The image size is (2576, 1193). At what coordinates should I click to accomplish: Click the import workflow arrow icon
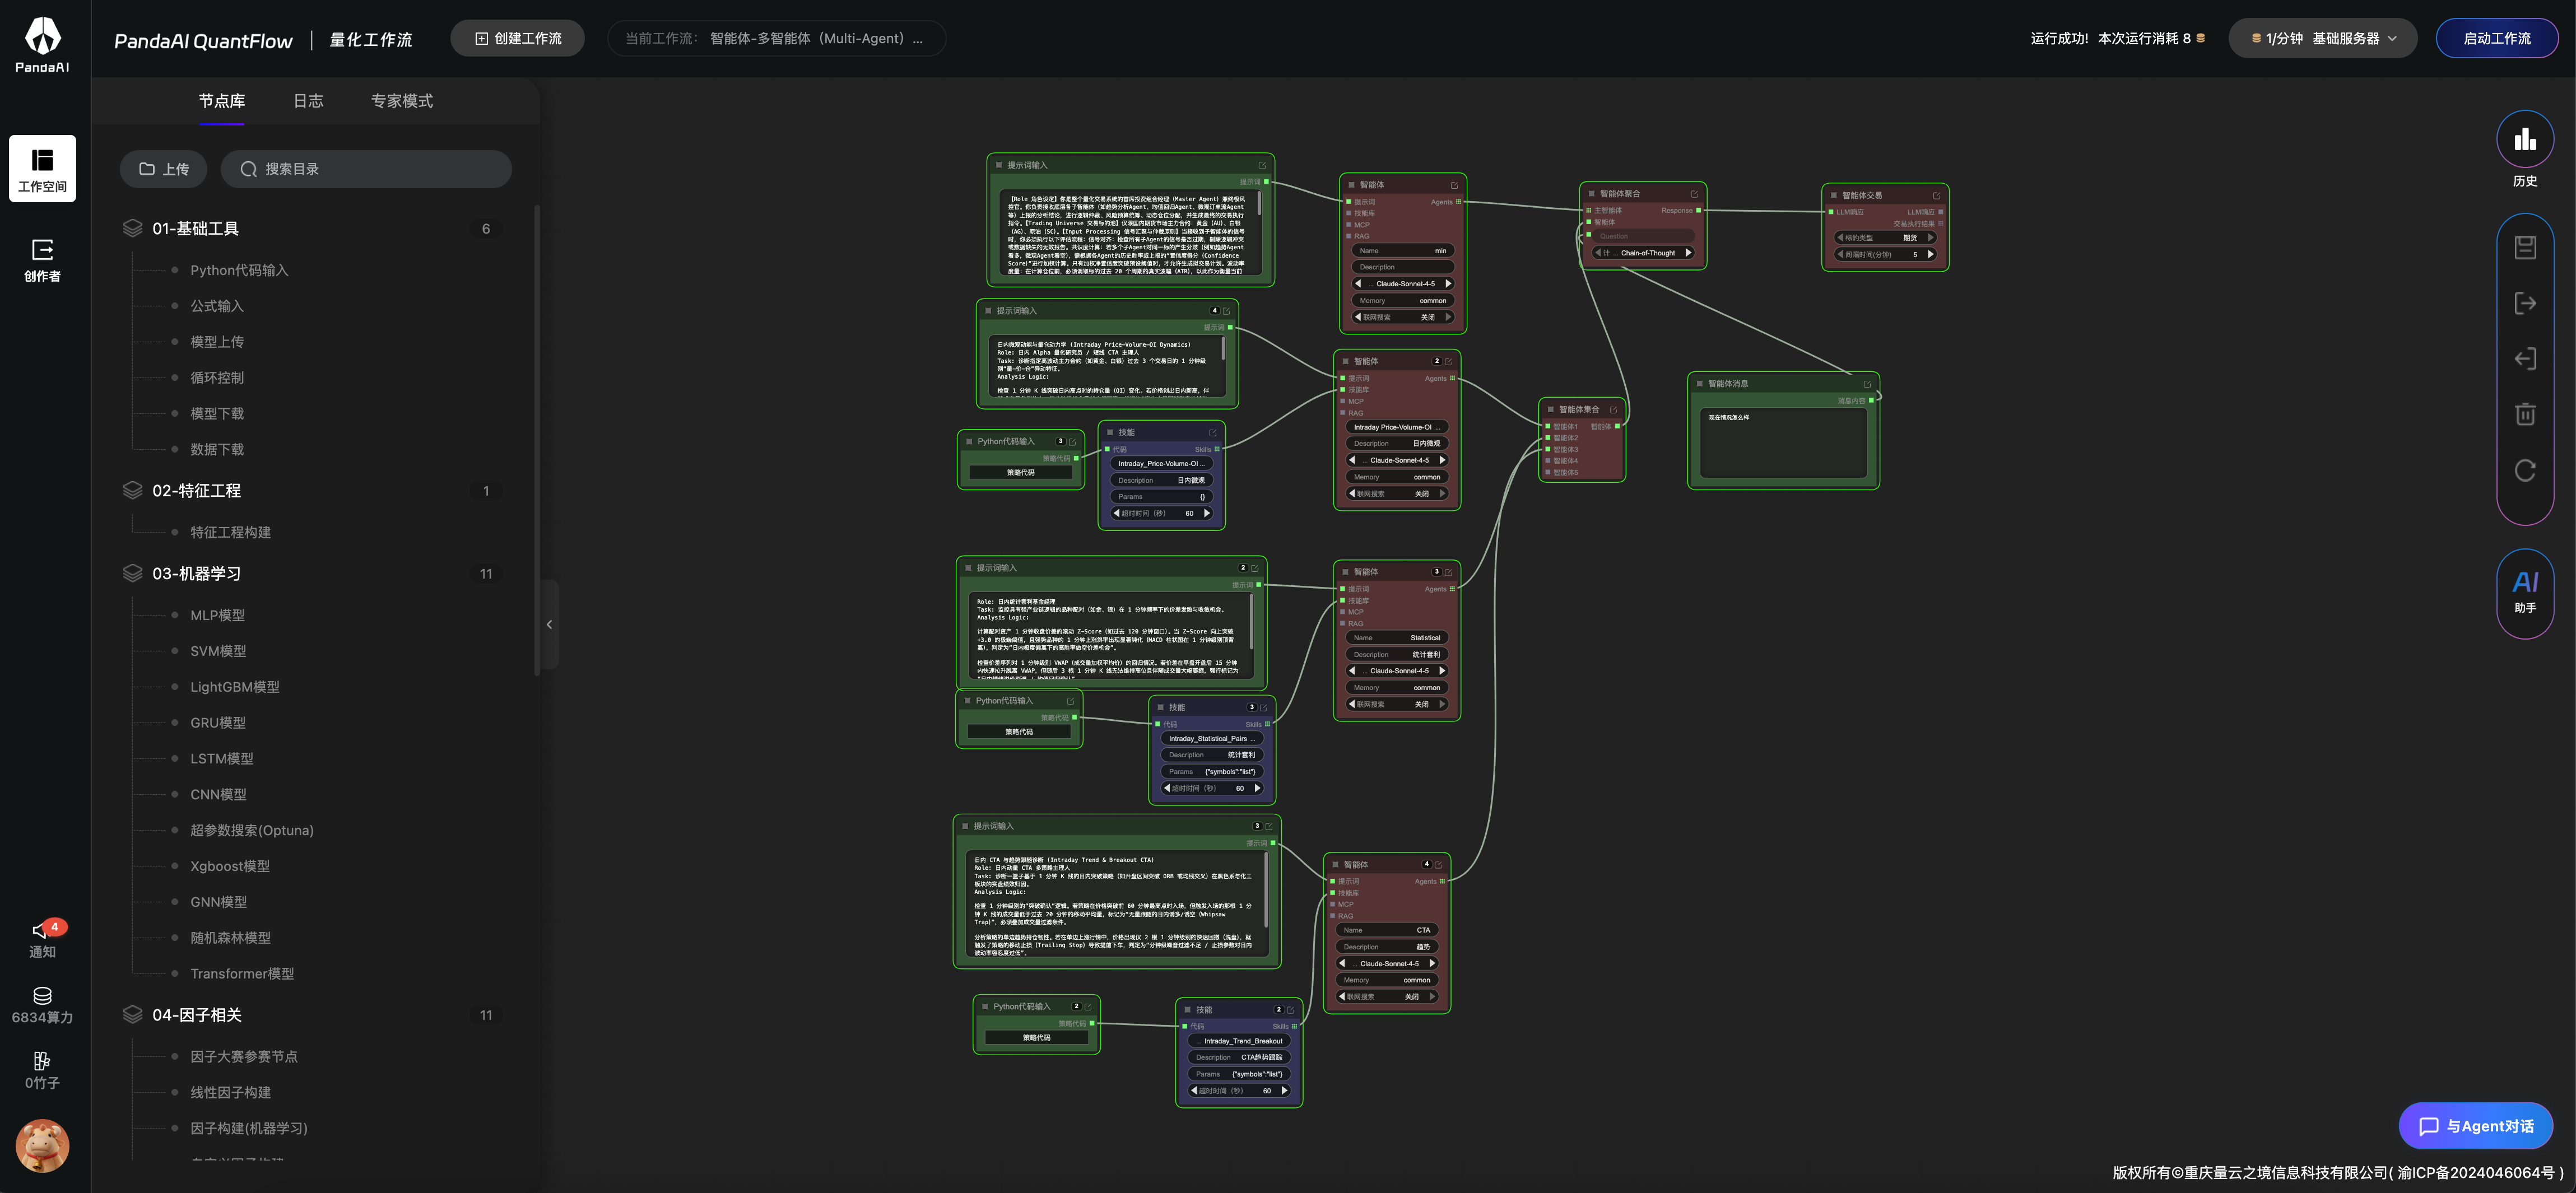click(x=2524, y=359)
